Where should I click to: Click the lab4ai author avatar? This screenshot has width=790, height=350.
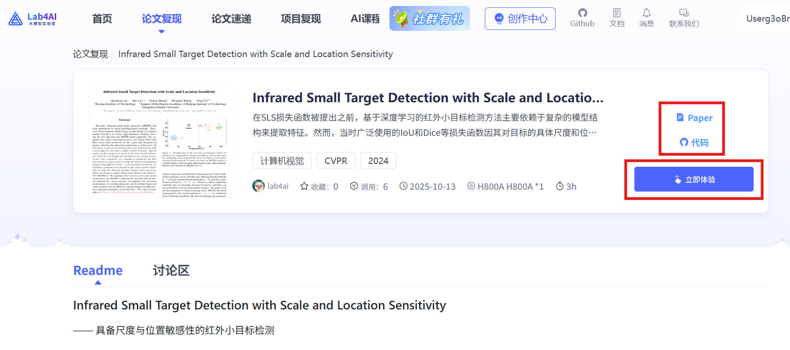point(259,186)
